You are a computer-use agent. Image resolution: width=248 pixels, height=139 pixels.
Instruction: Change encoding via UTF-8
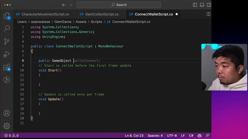[x=172, y=136]
